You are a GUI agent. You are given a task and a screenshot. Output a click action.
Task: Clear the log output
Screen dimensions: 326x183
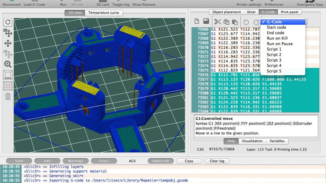pyautogui.click(x=217, y=161)
